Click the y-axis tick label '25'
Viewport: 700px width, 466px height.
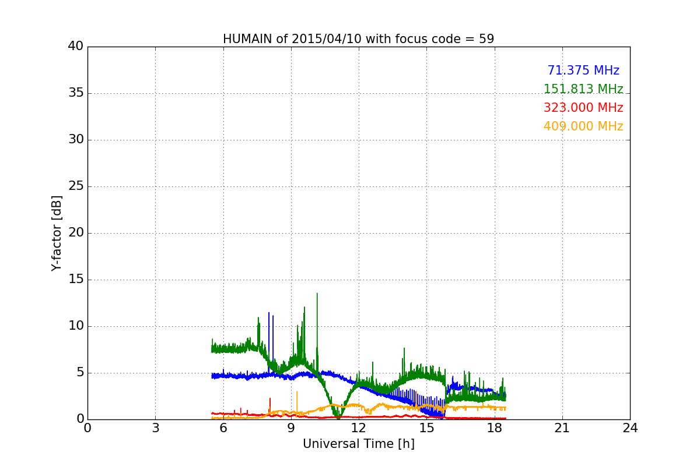(x=76, y=186)
